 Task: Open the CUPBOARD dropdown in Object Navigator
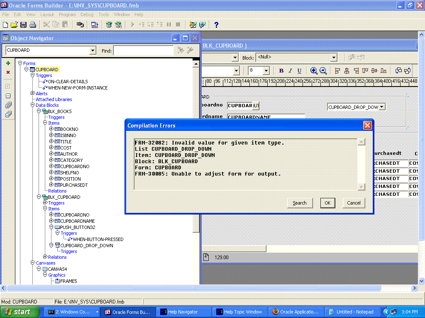pyautogui.click(x=93, y=50)
